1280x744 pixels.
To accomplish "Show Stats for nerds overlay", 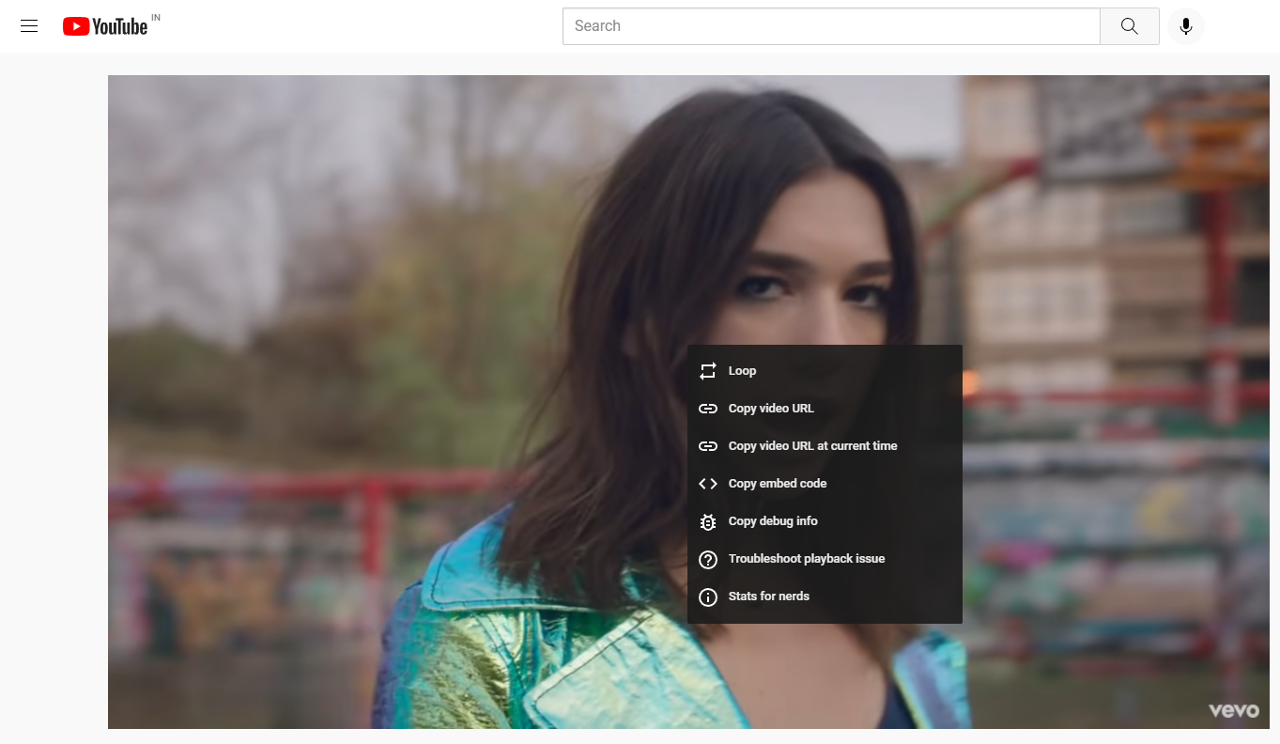I will coord(825,597).
